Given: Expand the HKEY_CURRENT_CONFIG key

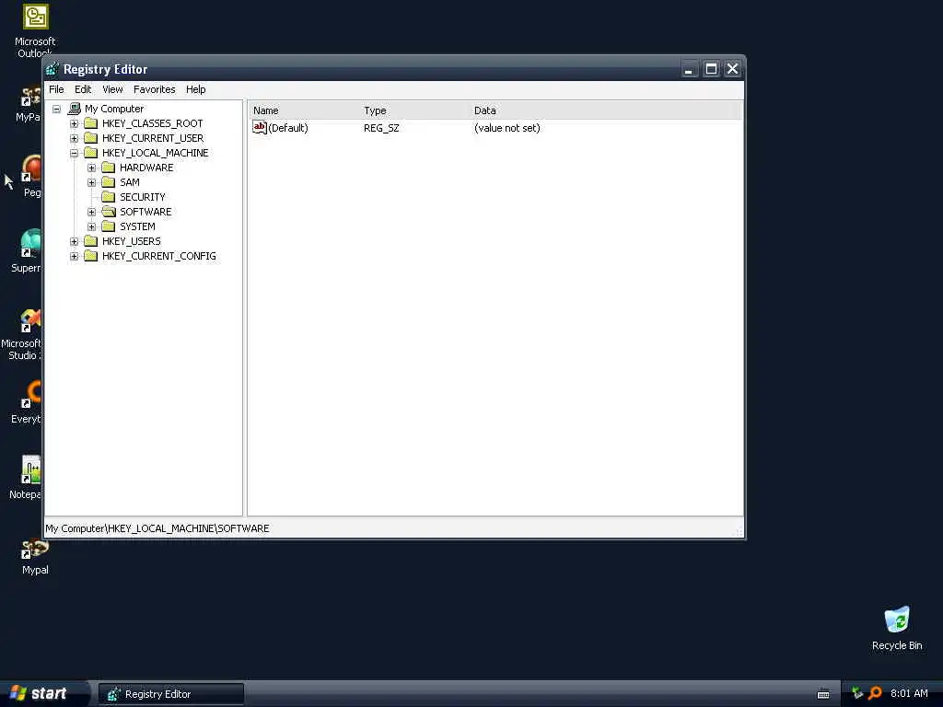Looking at the screenshot, I should (74, 256).
